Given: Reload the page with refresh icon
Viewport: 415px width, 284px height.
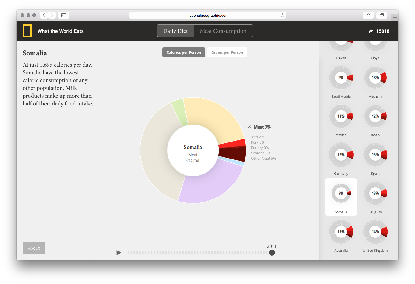Looking at the screenshot, I should [x=282, y=15].
